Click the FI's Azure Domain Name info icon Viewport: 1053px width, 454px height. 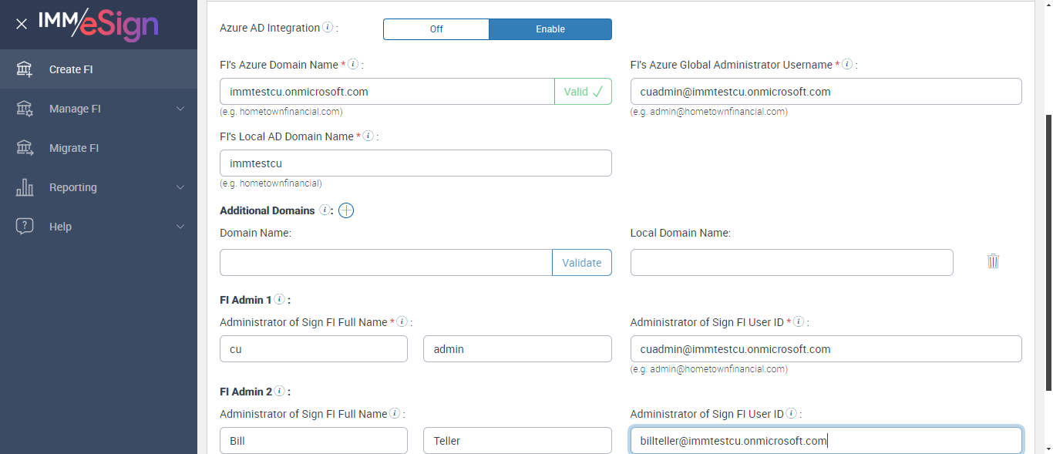point(353,65)
